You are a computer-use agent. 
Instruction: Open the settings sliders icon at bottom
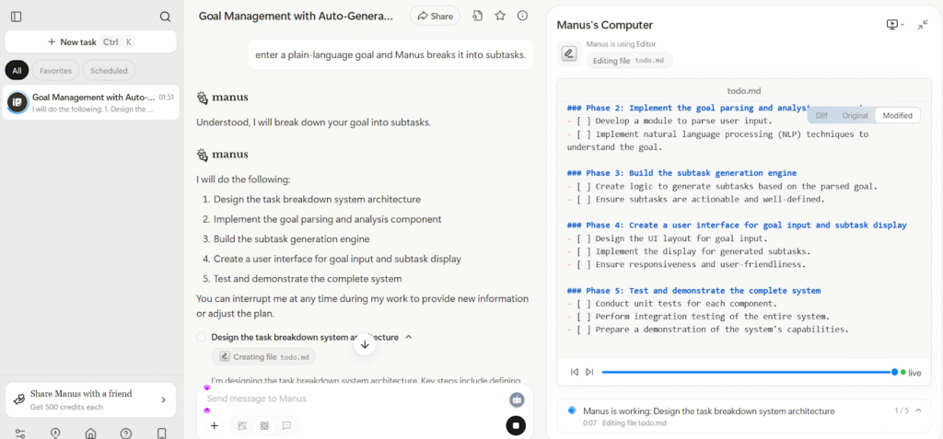tap(20, 433)
